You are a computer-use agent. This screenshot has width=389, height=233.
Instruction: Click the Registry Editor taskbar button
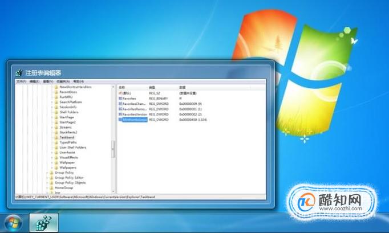point(44,223)
